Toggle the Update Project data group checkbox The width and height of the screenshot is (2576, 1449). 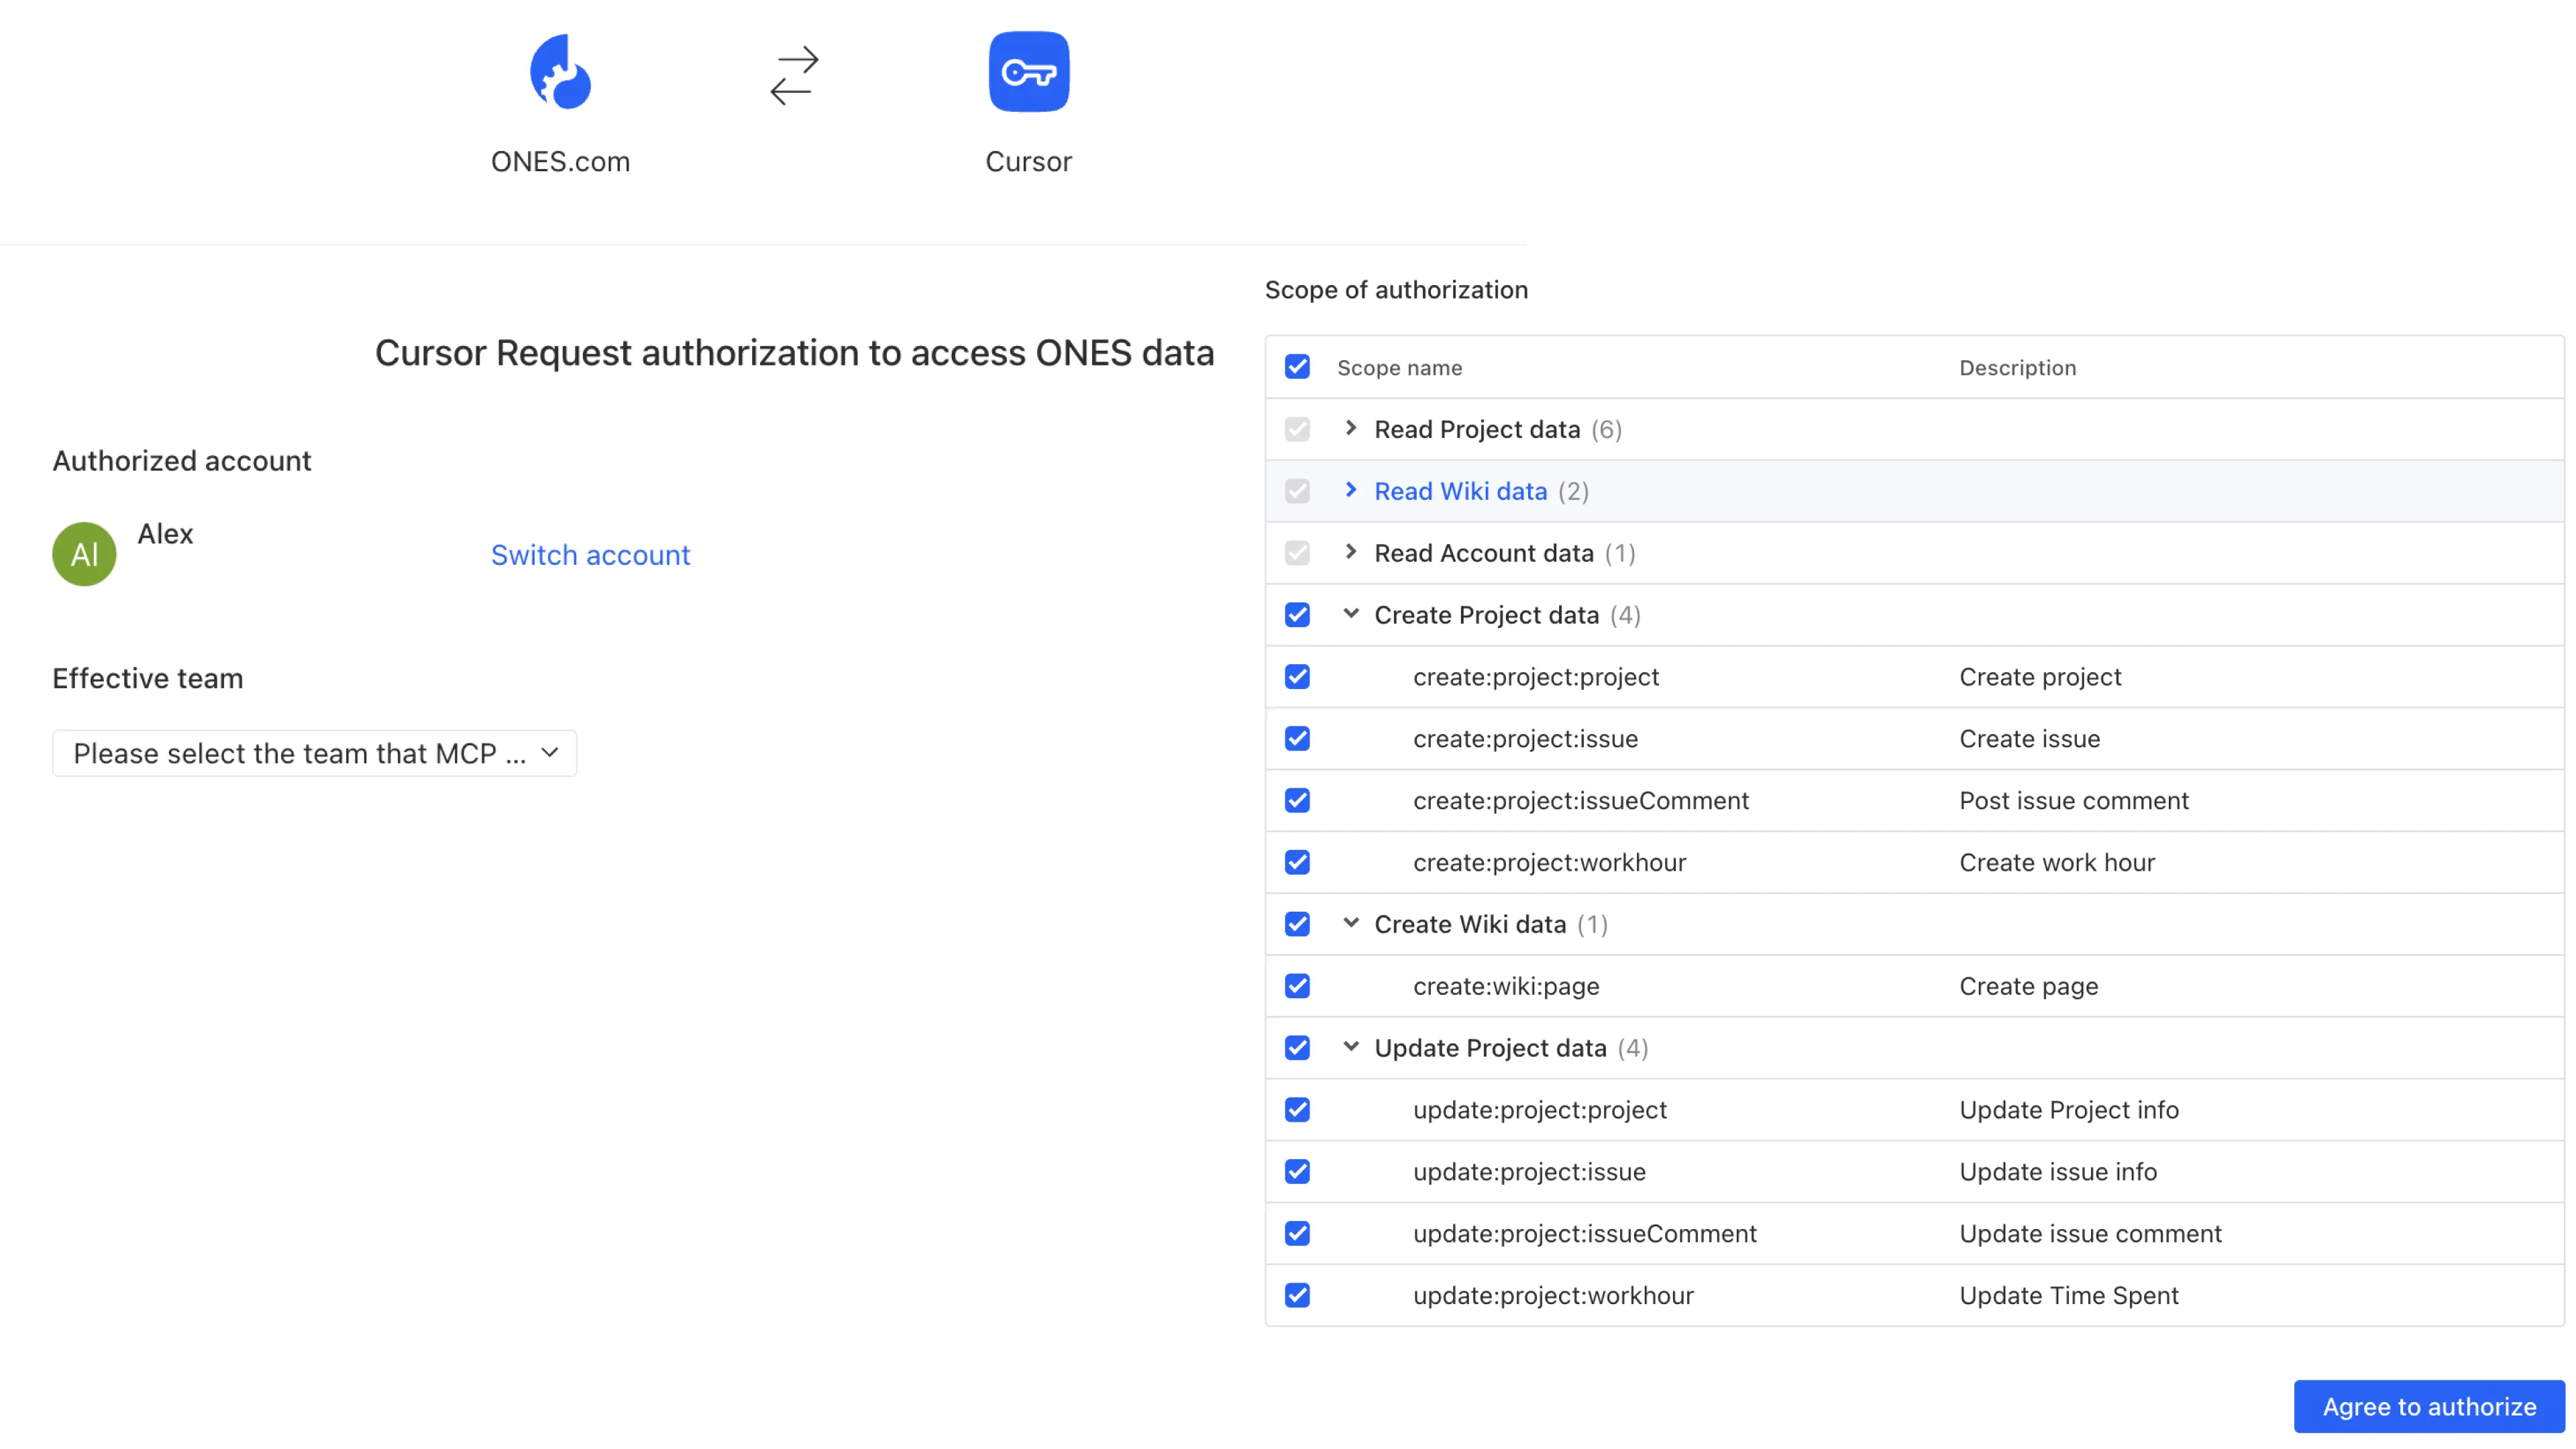coord(1297,1048)
